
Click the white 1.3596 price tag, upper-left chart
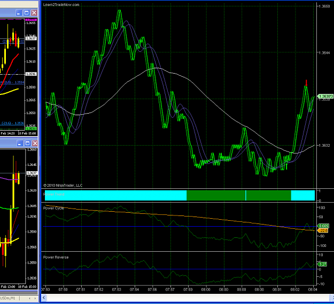click(x=31, y=74)
